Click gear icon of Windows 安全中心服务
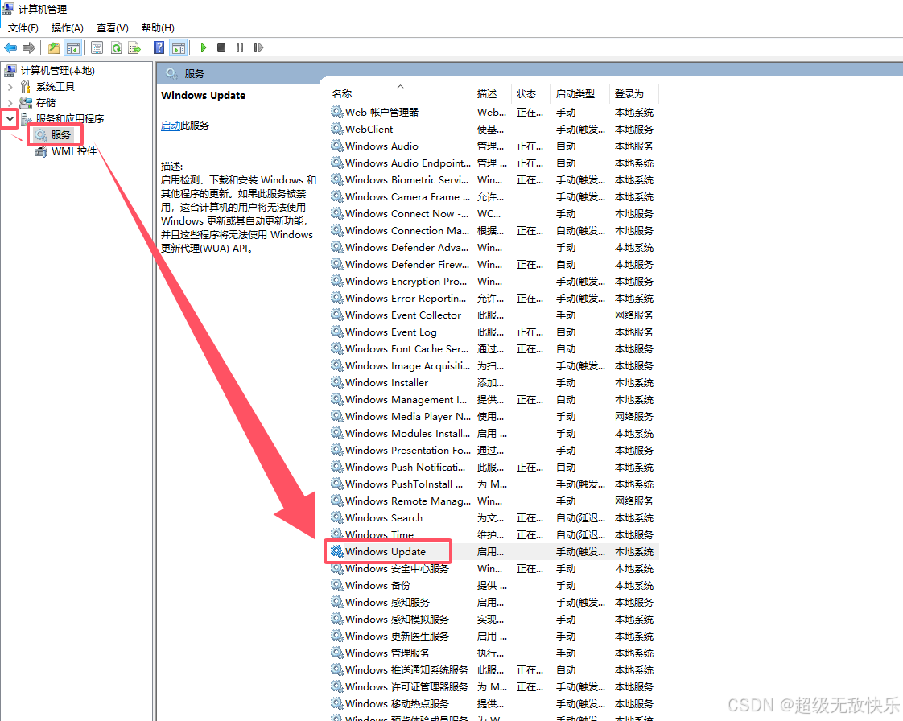 click(x=337, y=568)
